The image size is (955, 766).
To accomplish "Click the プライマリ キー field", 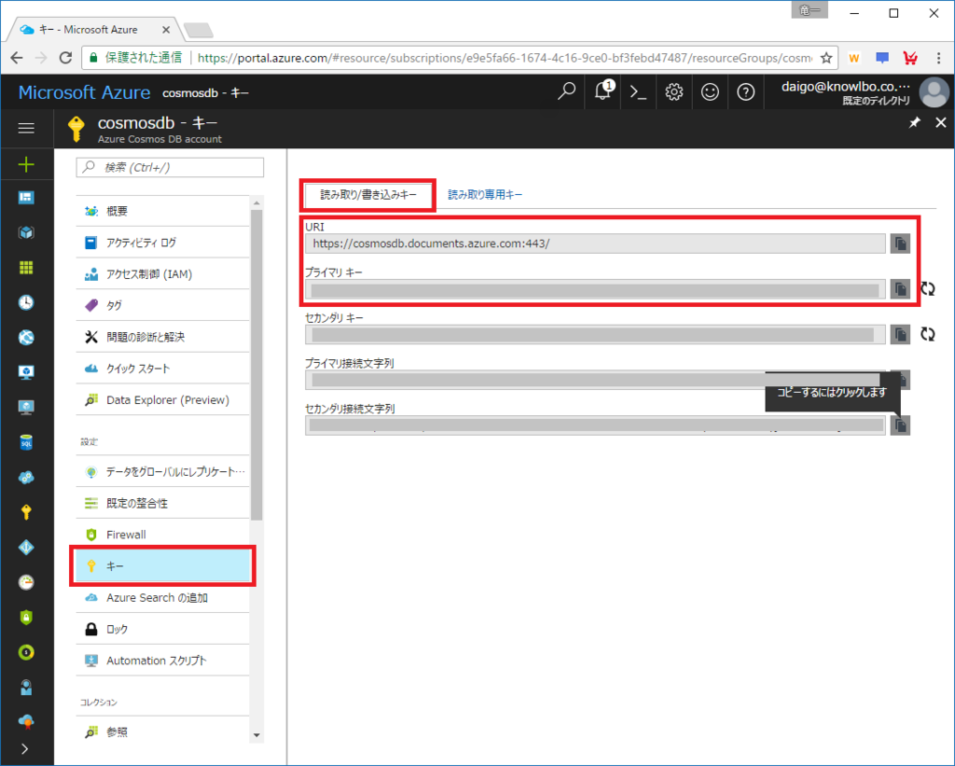I will click(595, 289).
